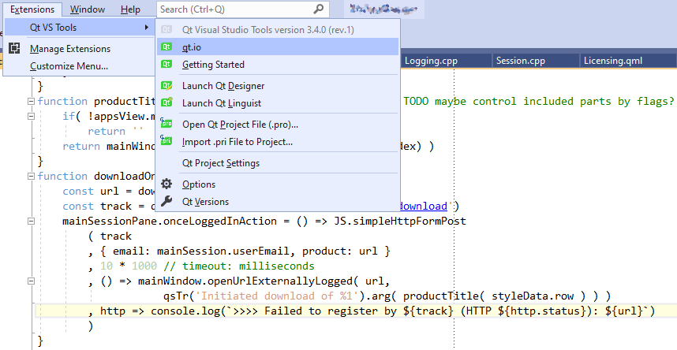This screenshot has height=350, width=677.
Task: Click the JS.simpleHttpFormPost call
Action: click(400, 221)
